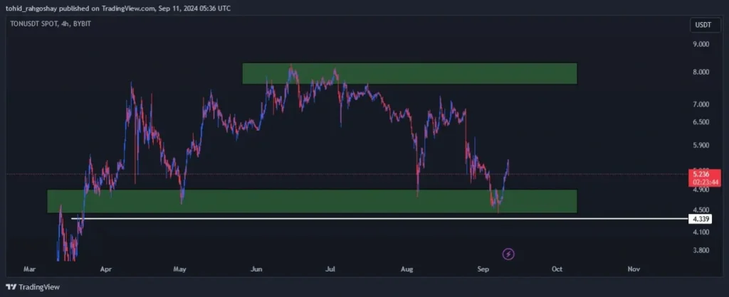Viewport: 729px width, 297px height.
Task: Click the purple lightning event marker
Action: point(508,253)
